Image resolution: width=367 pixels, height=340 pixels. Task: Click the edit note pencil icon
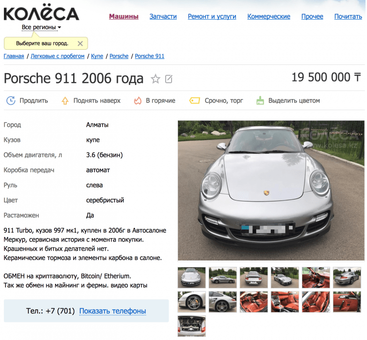(x=169, y=79)
